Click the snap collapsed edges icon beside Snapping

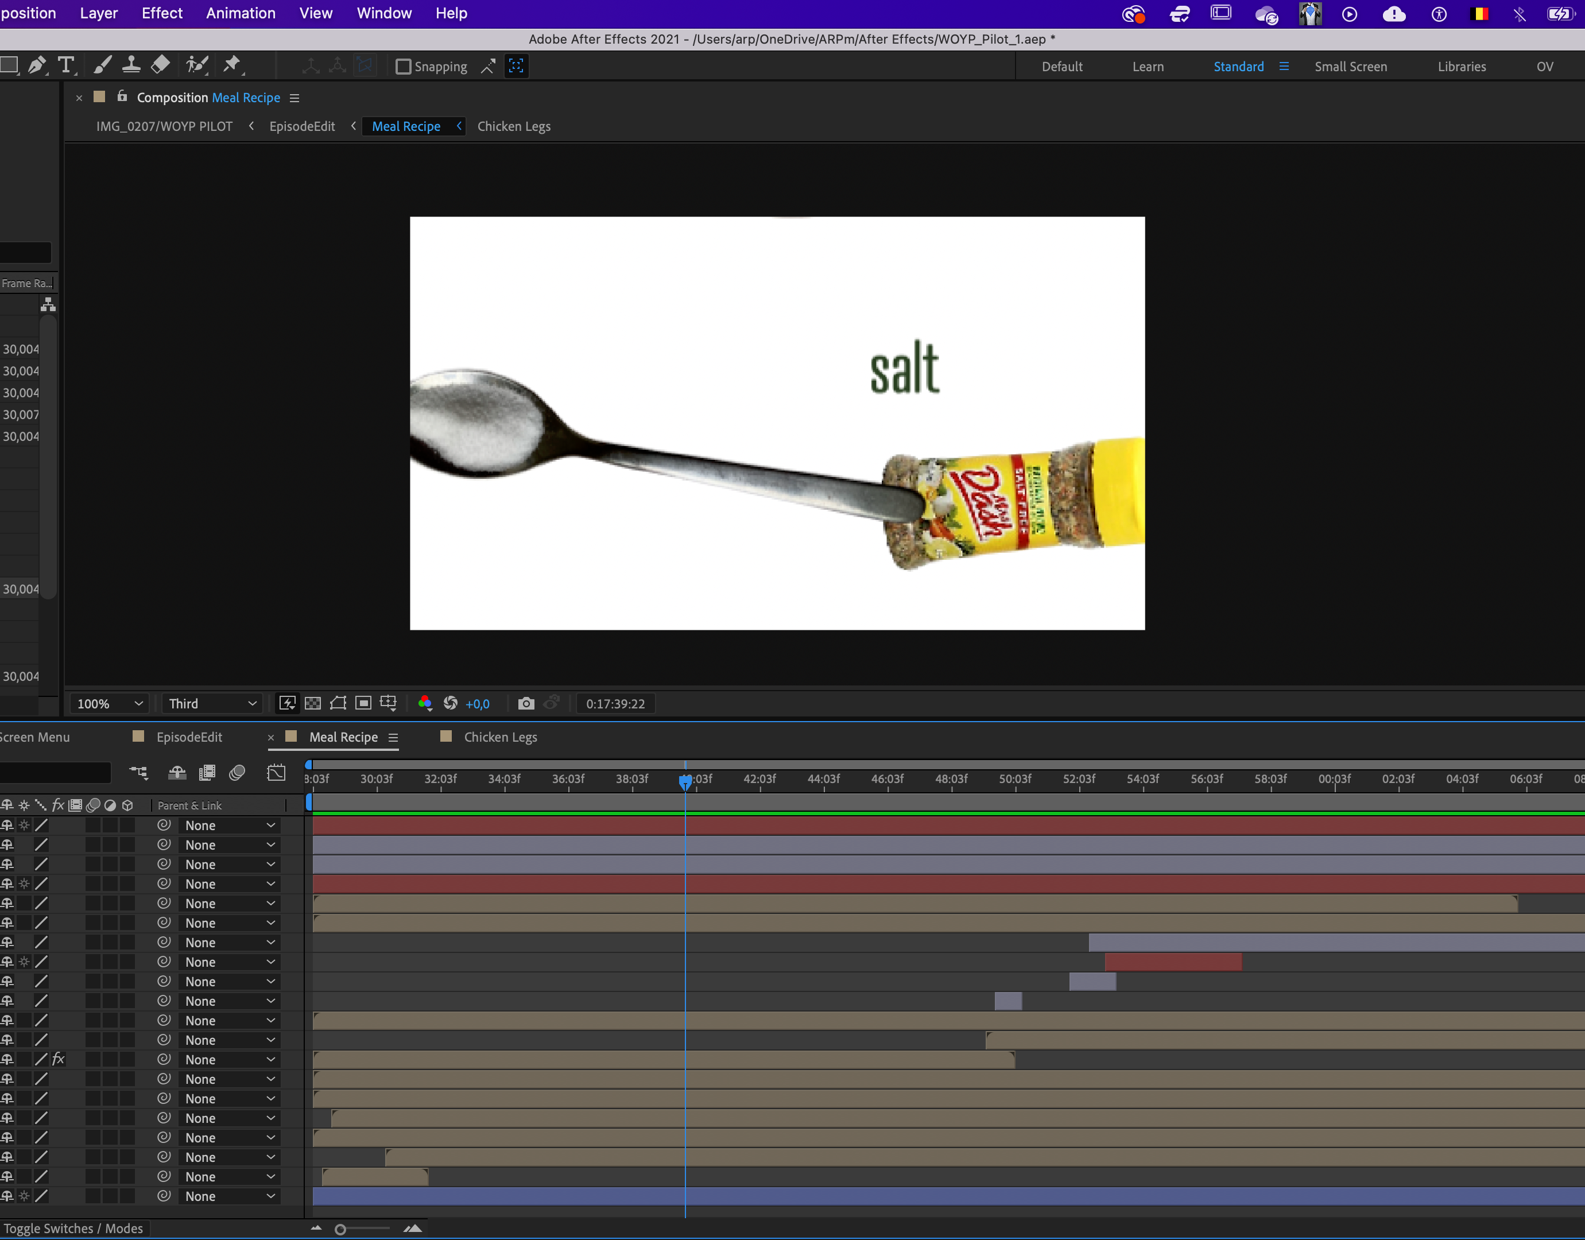488,66
